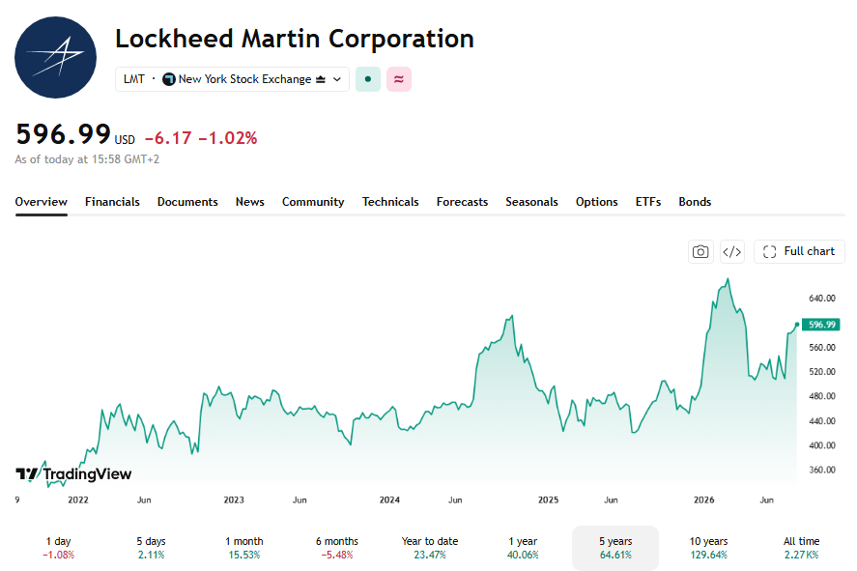857x571 pixels.
Task: Click the camera snapshot icon
Action: pyautogui.click(x=700, y=252)
